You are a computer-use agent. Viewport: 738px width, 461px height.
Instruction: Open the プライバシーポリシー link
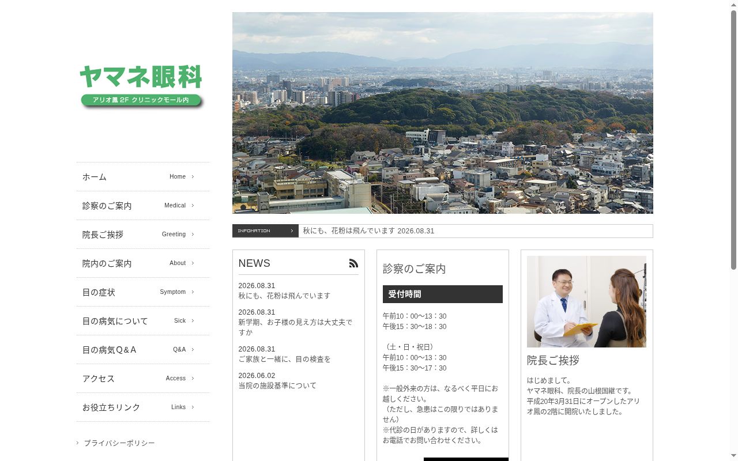tap(119, 443)
